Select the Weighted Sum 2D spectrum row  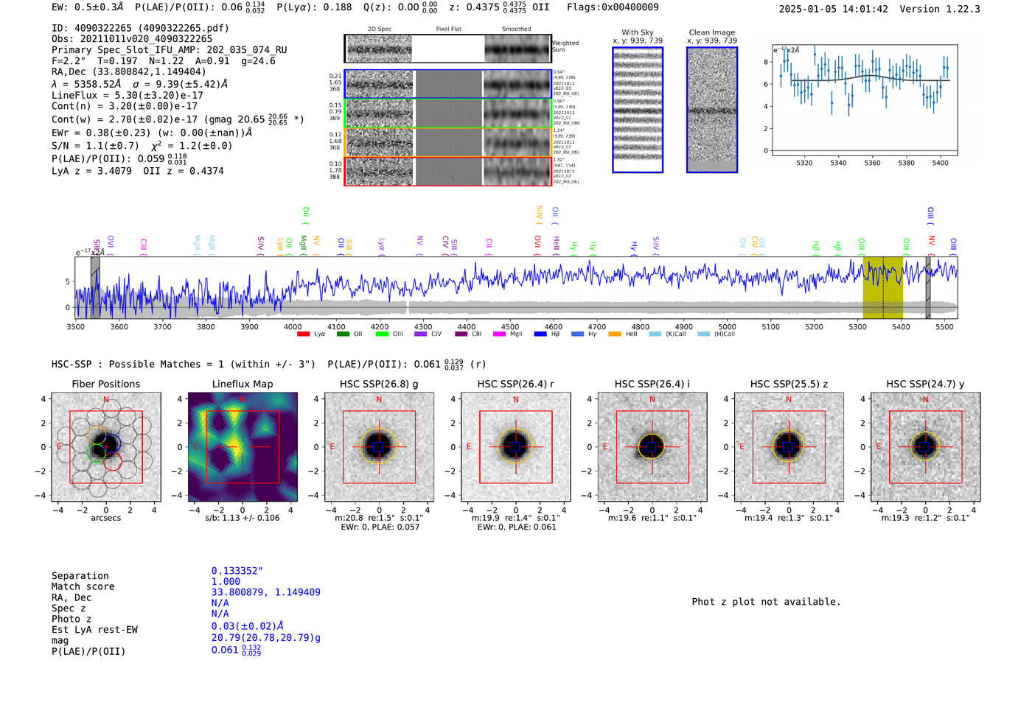coord(447,49)
